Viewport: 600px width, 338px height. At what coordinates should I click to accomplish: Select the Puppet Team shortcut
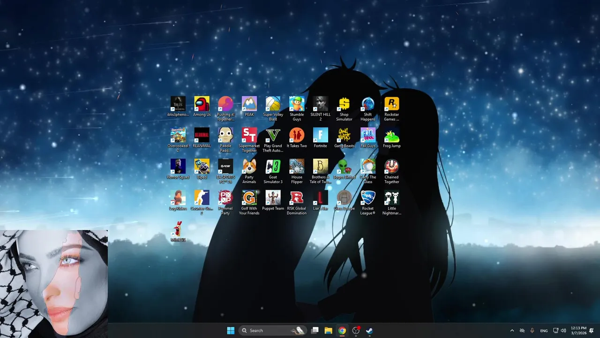pos(273,201)
